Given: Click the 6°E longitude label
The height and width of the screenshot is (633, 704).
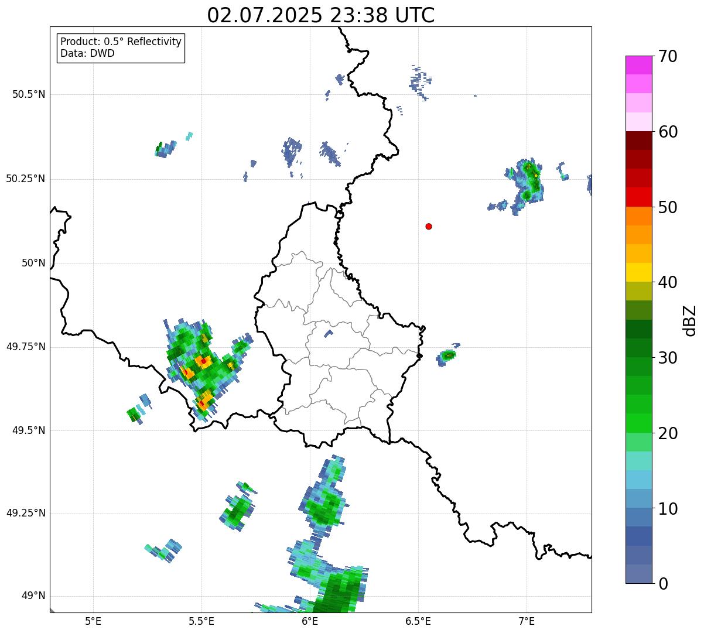Looking at the screenshot, I should point(310,621).
